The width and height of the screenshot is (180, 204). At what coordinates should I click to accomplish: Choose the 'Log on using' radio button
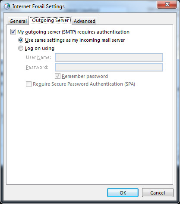point(21,48)
